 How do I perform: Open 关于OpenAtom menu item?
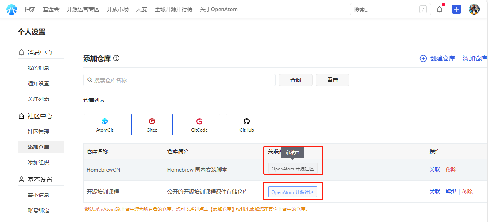[x=219, y=9]
